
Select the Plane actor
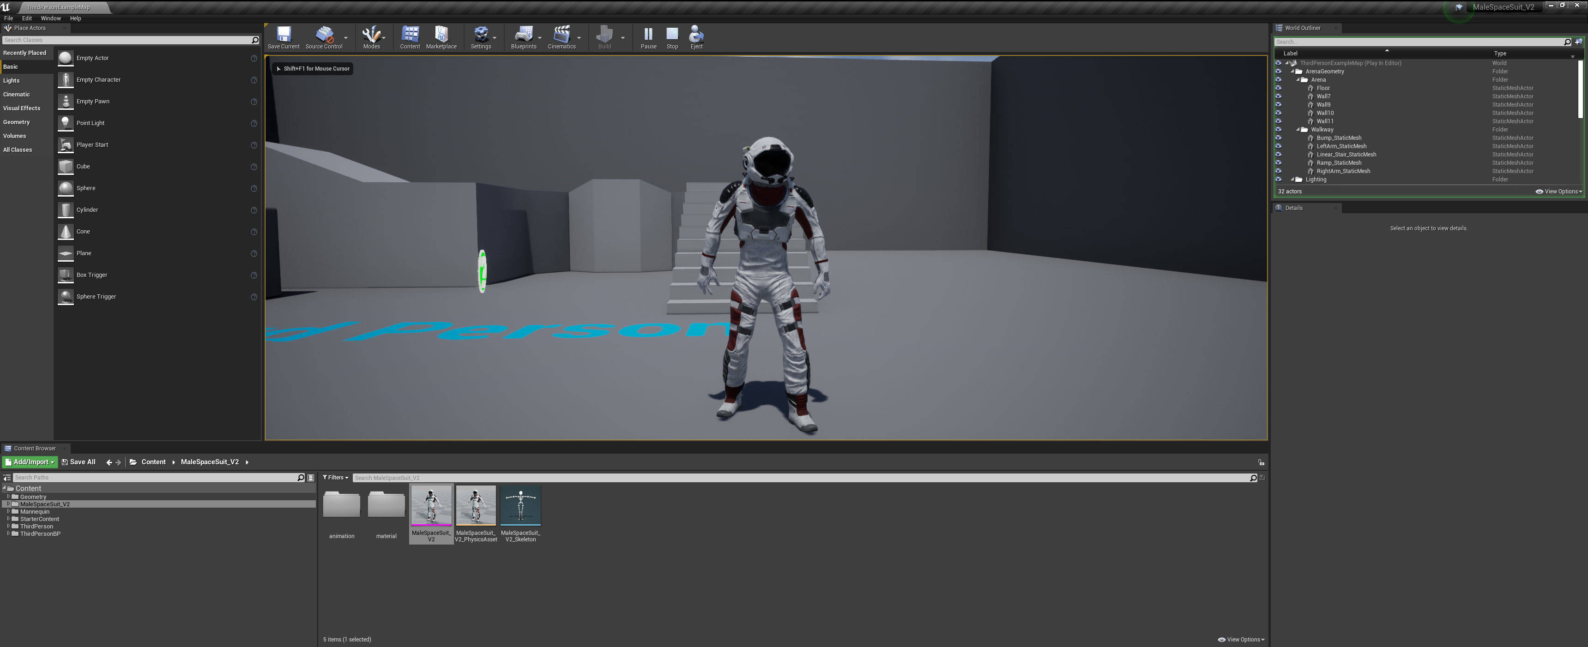click(157, 253)
